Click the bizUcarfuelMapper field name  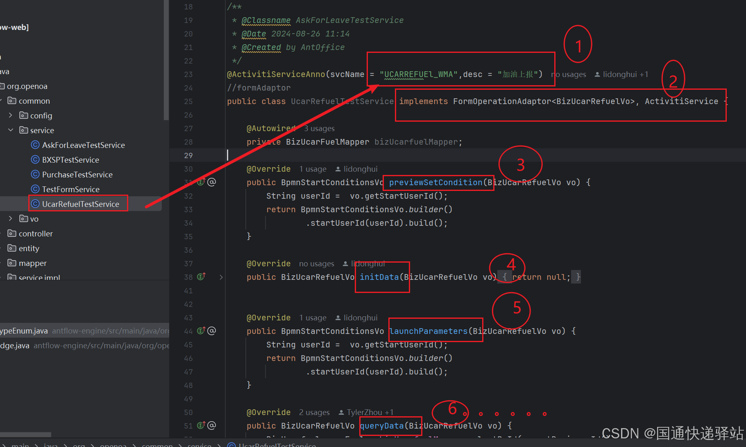416,142
